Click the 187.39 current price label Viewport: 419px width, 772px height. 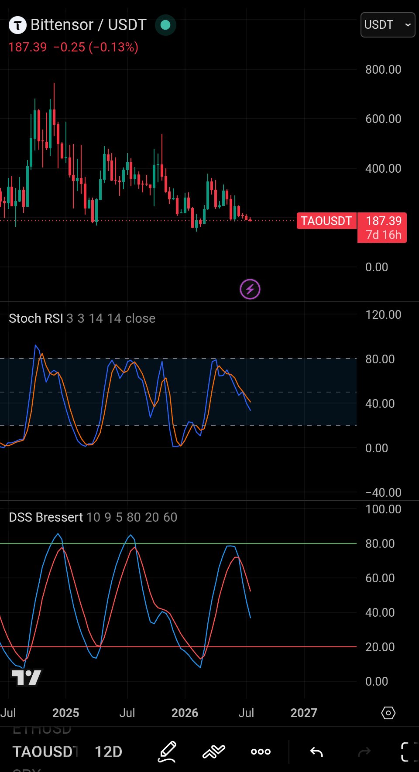pyautogui.click(x=383, y=221)
